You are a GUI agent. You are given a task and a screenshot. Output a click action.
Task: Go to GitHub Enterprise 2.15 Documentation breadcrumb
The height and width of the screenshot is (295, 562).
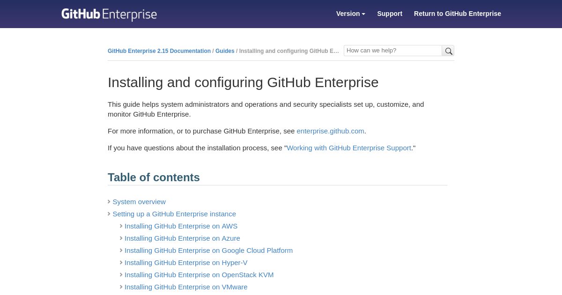(x=159, y=51)
